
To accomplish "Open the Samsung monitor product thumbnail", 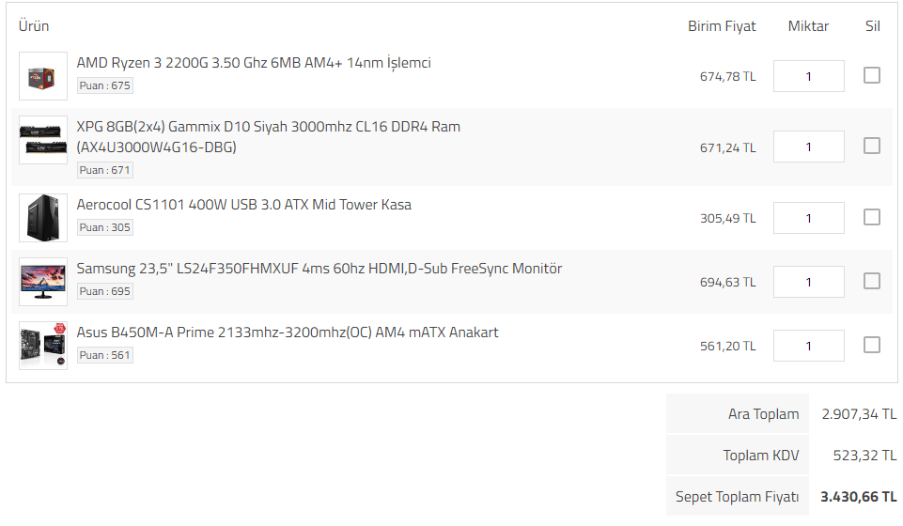I will (x=43, y=282).
